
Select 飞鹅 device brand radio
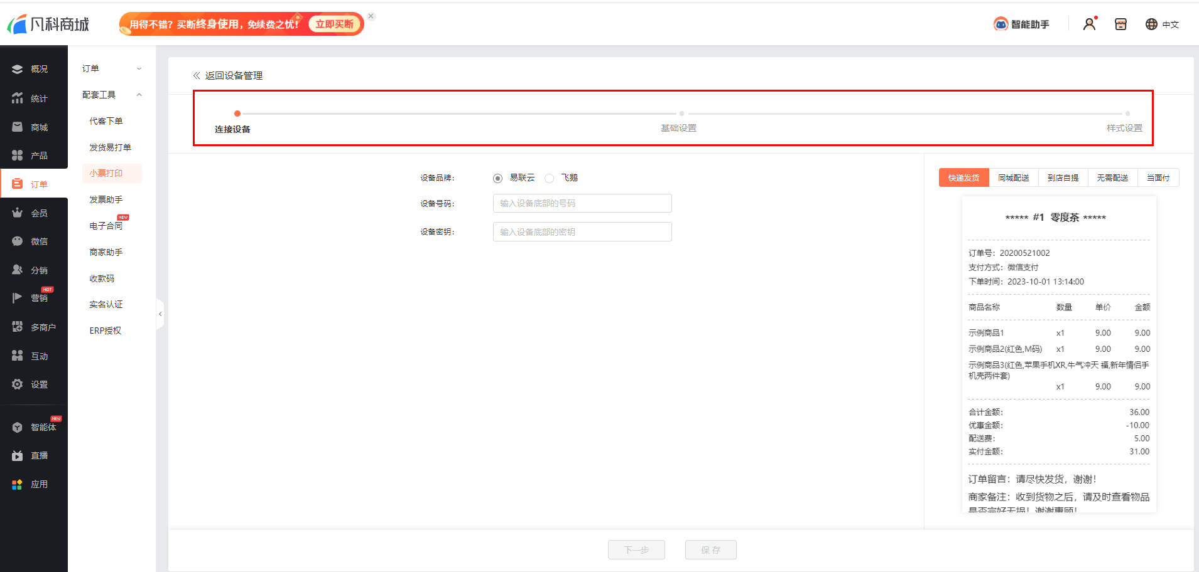(549, 178)
